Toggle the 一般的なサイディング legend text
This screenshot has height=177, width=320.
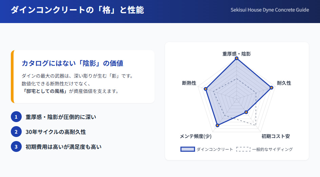272,149
